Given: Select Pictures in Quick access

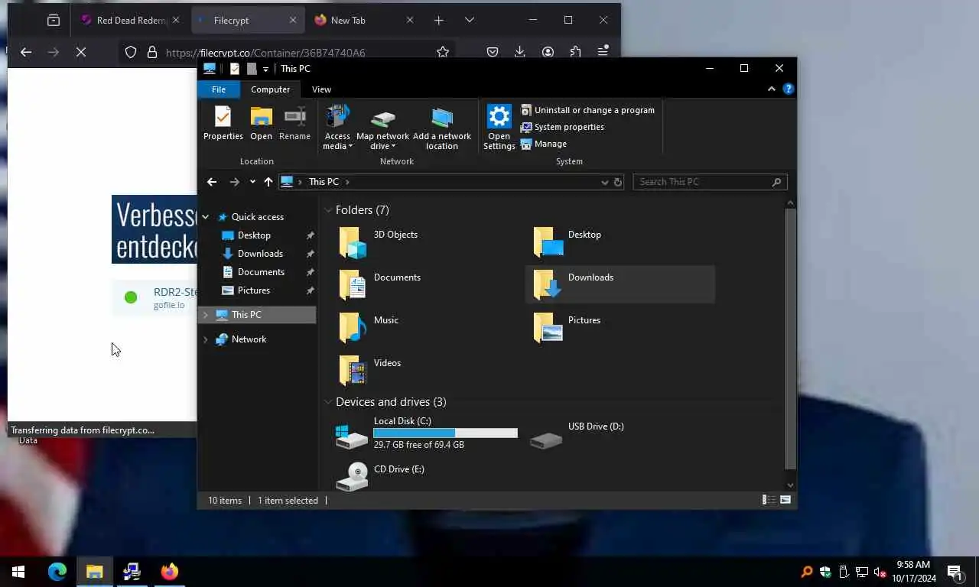Looking at the screenshot, I should click(253, 290).
